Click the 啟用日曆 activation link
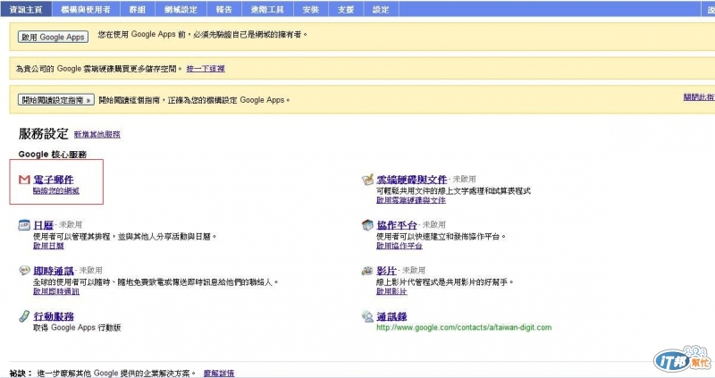 48,246
